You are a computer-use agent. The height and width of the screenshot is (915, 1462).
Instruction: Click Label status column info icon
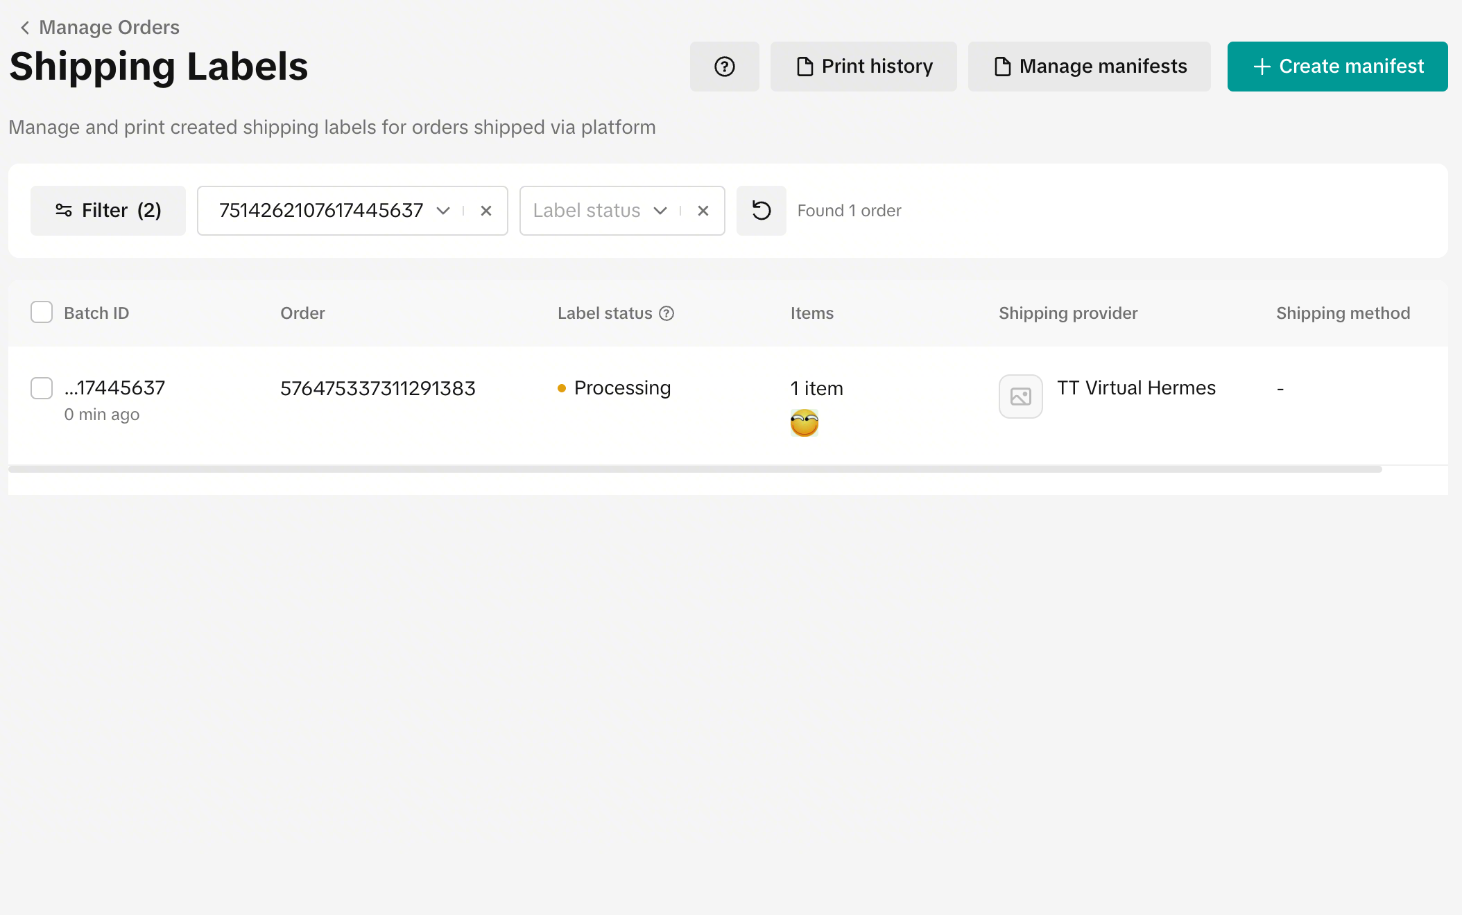(x=666, y=313)
